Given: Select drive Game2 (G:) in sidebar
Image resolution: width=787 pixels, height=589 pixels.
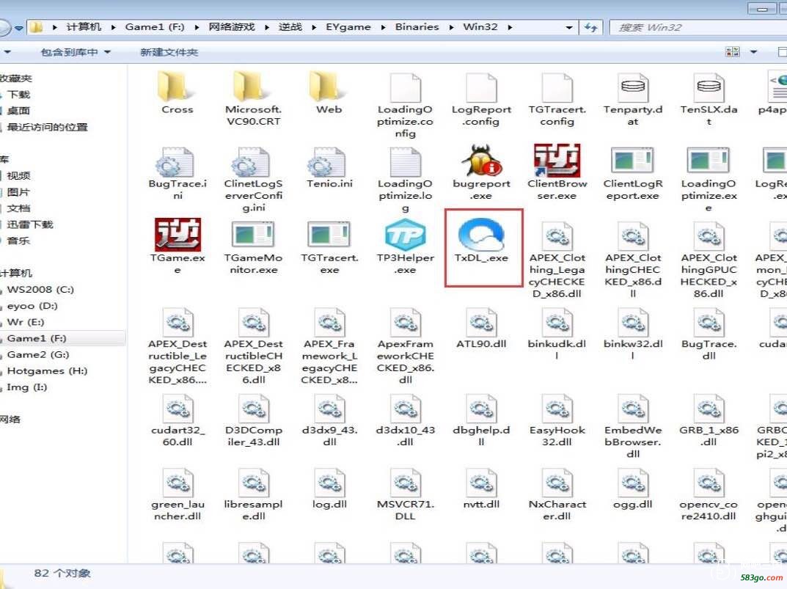Looking at the screenshot, I should click(x=38, y=354).
